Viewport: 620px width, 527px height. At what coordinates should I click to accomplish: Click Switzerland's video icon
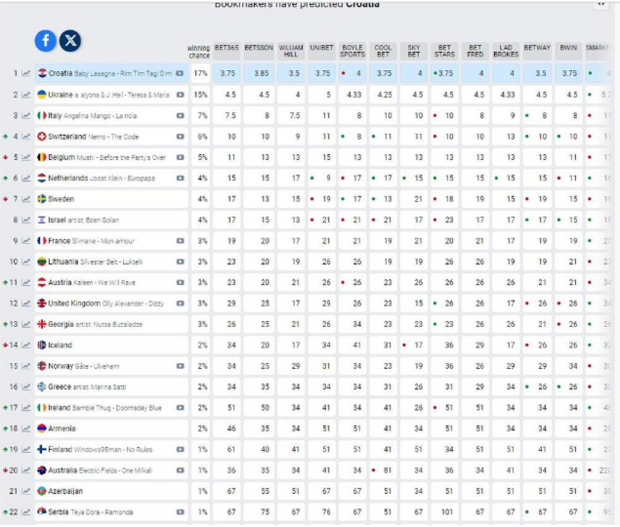[x=180, y=136]
